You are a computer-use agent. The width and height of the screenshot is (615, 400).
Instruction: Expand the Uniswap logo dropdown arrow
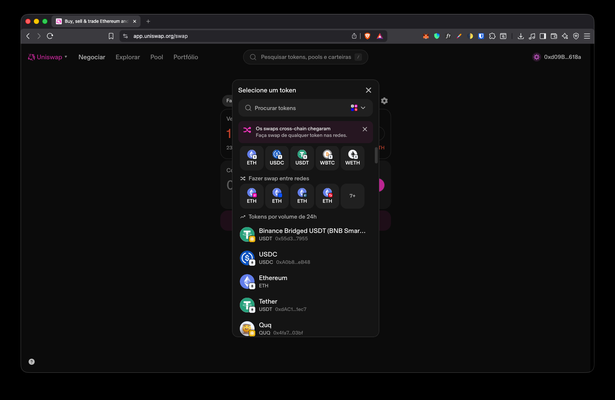[x=66, y=57]
